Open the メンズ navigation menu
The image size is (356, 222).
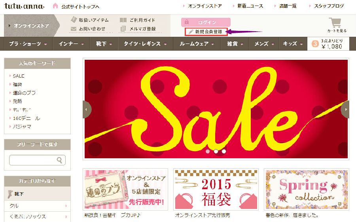[264, 44]
